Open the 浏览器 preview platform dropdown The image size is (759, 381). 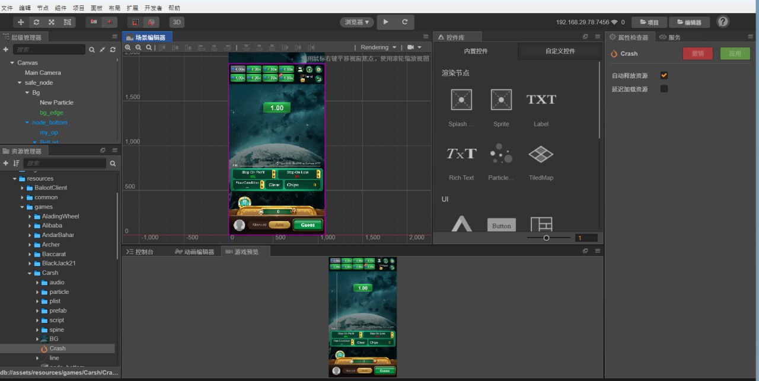click(x=356, y=22)
